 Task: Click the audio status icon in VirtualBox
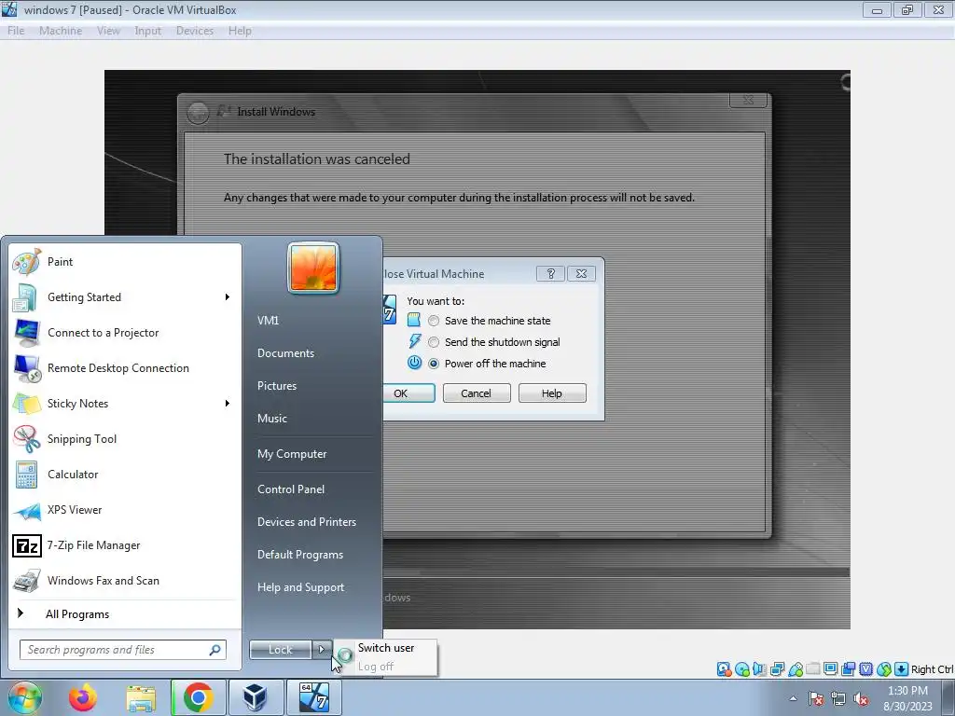(x=759, y=669)
